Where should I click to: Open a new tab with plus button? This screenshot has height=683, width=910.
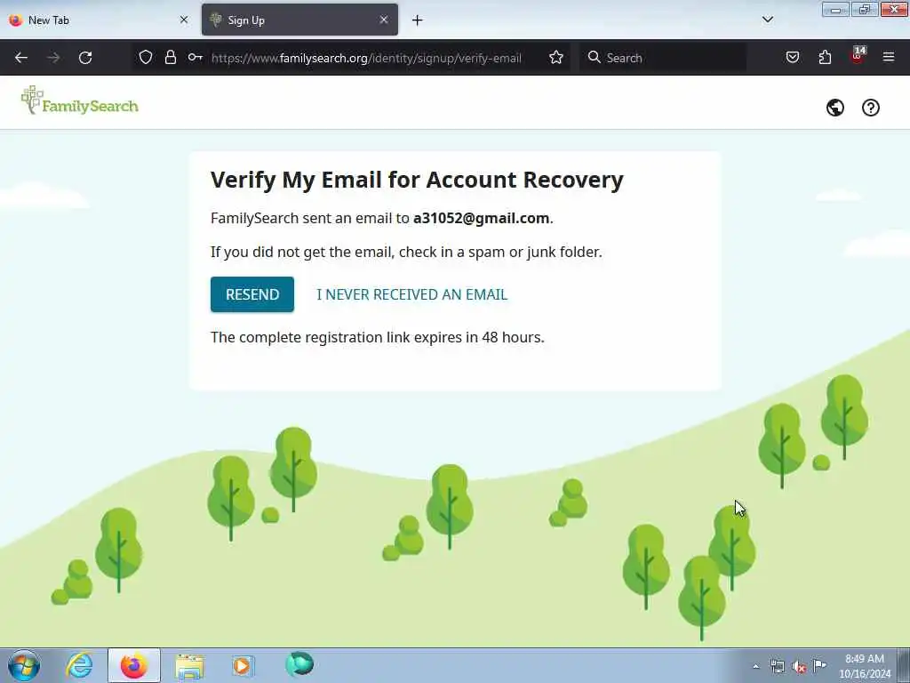point(418,20)
